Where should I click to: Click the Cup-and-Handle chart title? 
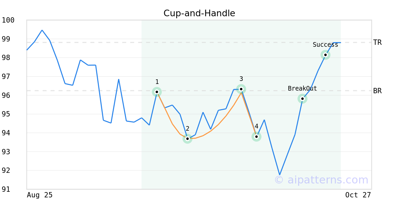[x=199, y=13]
